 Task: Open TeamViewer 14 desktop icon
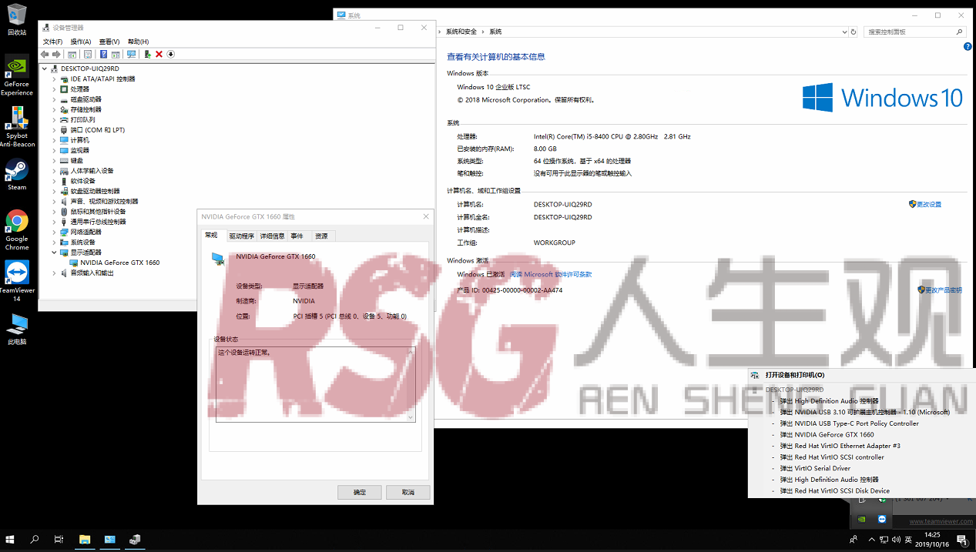pyautogui.click(x=16, y=281)
